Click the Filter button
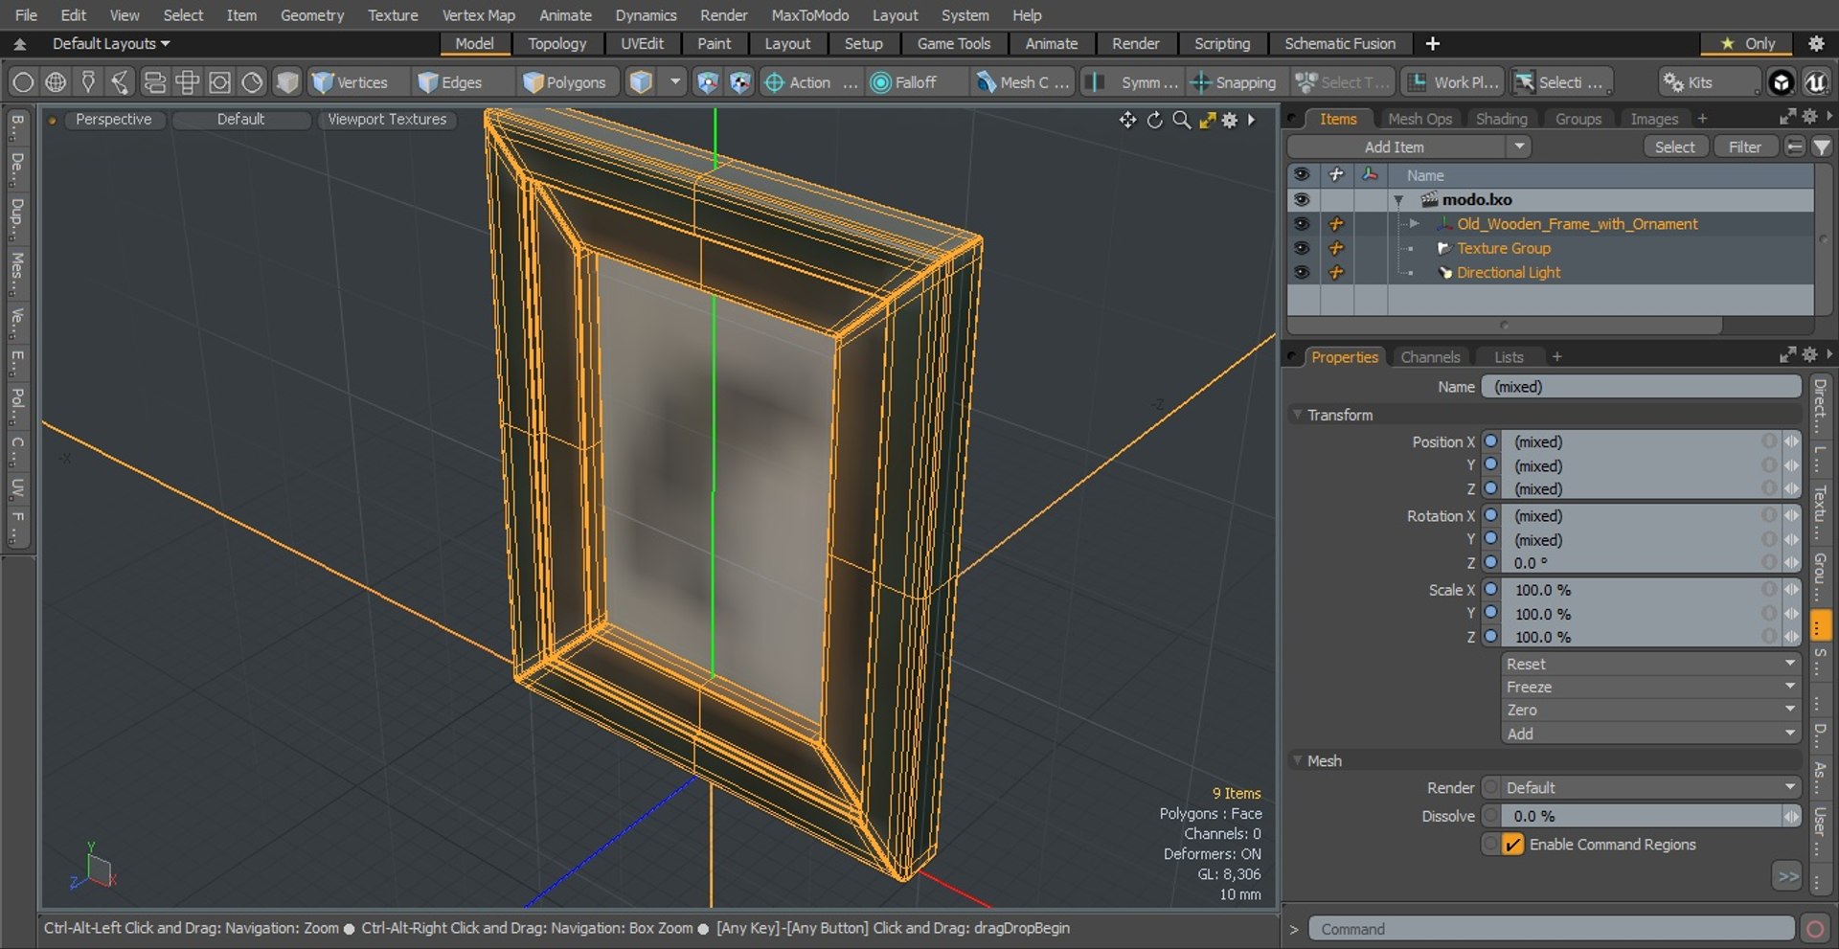 point(1744,147)
